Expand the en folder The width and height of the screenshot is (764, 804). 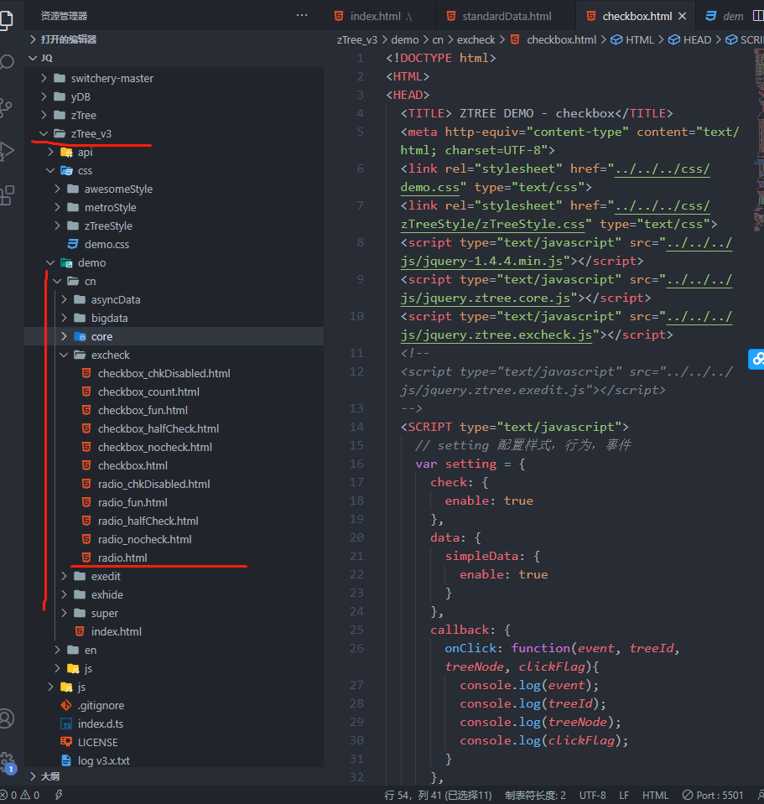[x=57, y=651]
